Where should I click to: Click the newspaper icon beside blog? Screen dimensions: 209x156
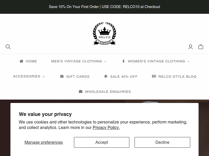click(x=154, y=76)
